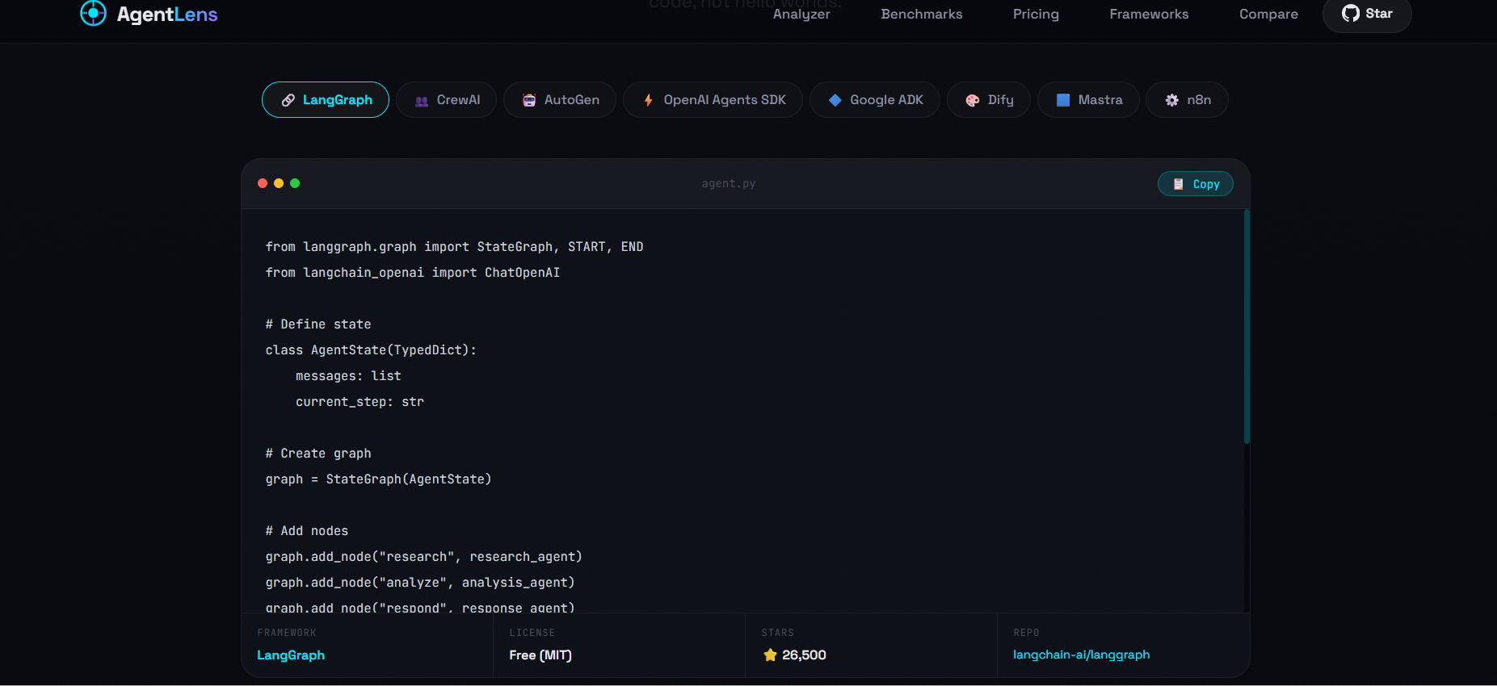Image resolution: width=1497 pixels, height=686 pixels.
Task: Click the 'messages: list' code line
Action: pyautogui.click(x=348, y=376)
